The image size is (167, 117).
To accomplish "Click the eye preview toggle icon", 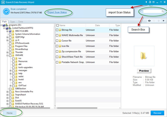I will [149, 21].
